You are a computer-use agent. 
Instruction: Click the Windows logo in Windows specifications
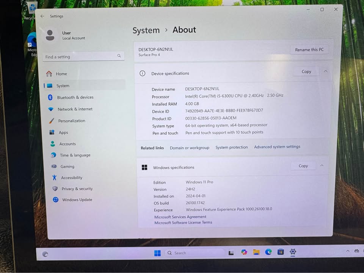tap(144, 167)
